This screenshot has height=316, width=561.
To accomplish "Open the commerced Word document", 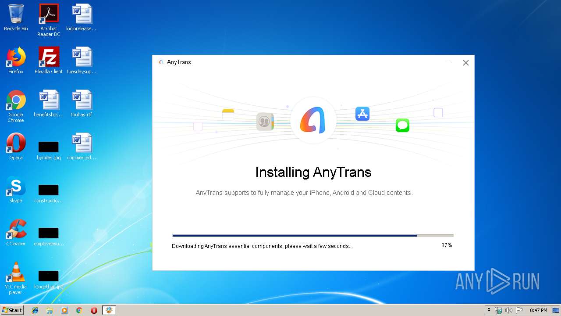I will pos(82,147).
